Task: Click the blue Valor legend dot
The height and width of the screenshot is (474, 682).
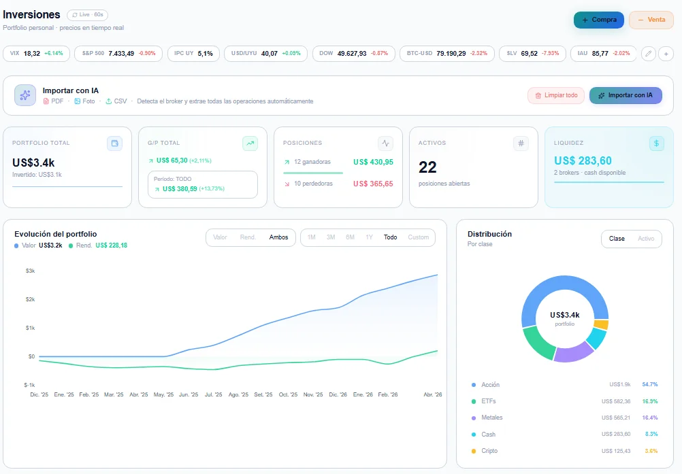Action: click(x=16, y=246)
